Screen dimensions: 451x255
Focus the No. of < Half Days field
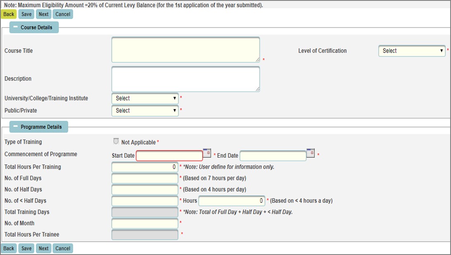point(145,201)
